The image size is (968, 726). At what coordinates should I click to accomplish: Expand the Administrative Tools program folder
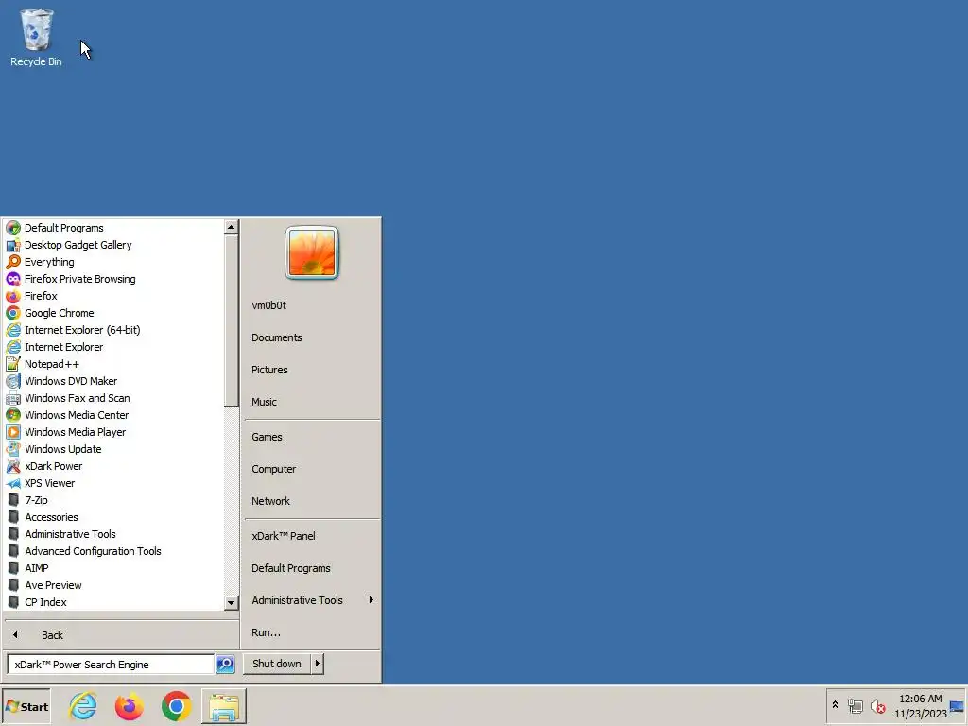(70, 534)
